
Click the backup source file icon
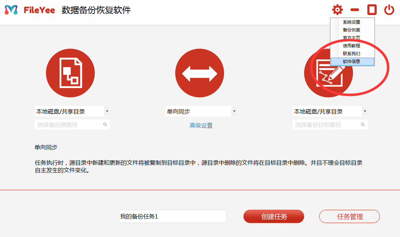pos(70,73)
